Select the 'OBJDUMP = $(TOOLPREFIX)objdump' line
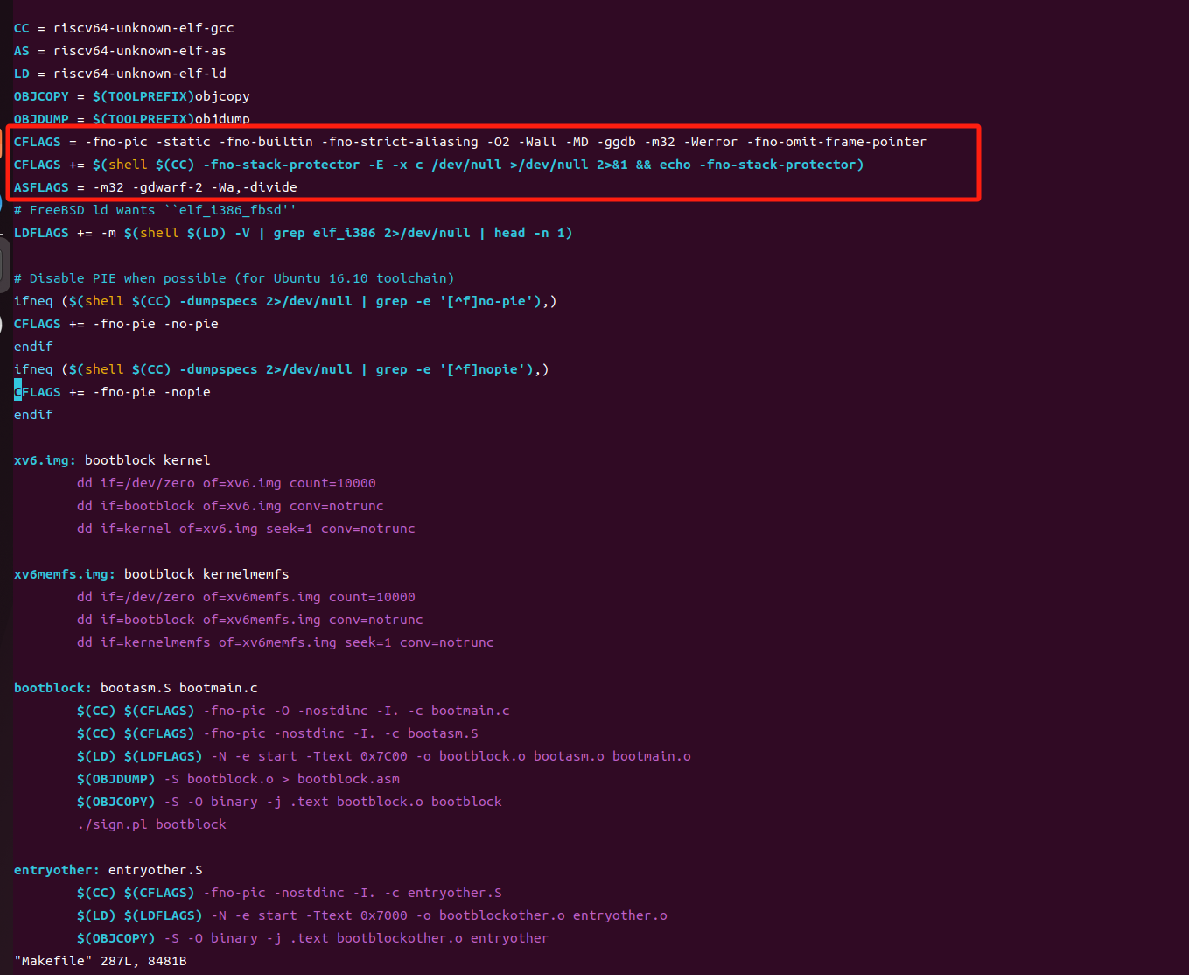This screenshot has height=975, width=1189. 131,119
